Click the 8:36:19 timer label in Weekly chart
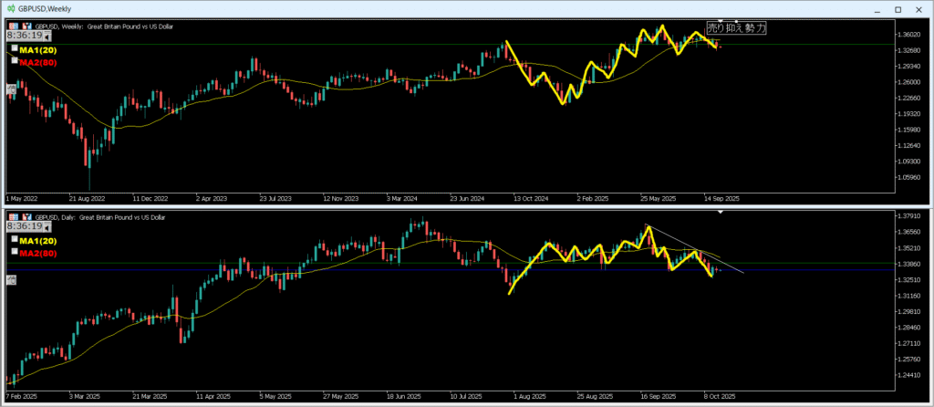This screenshot has width=934, height=407. pos(24,36)
